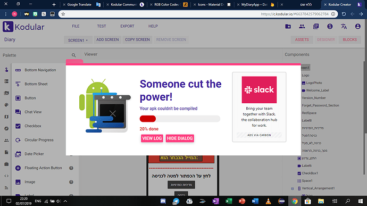Screen dimensions: 367x206
Task: Open the account profile icon
Action: click(357, 26)
